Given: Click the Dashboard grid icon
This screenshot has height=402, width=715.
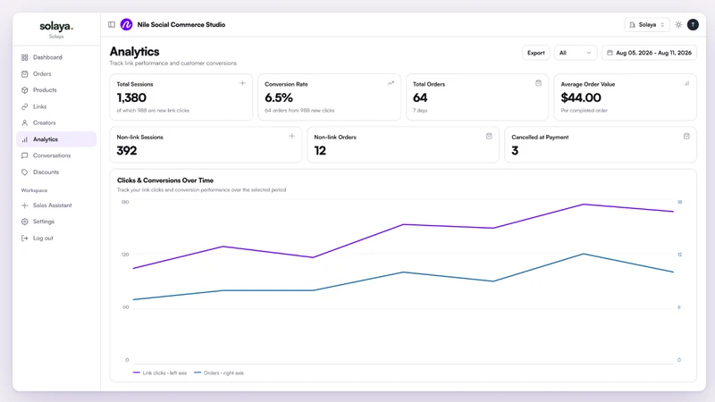Looking at the screenshot, I should (25, 57).
